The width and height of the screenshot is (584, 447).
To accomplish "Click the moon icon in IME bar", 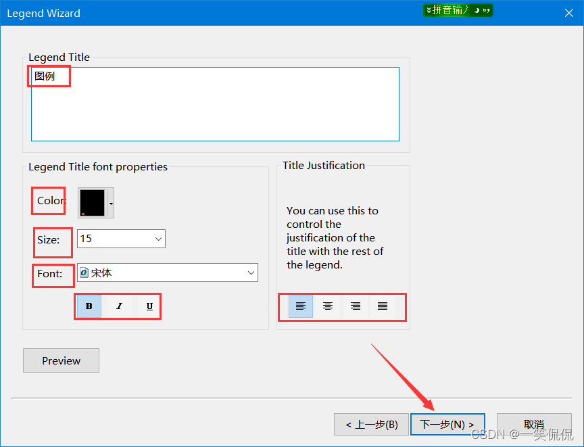I will point(477,10).
